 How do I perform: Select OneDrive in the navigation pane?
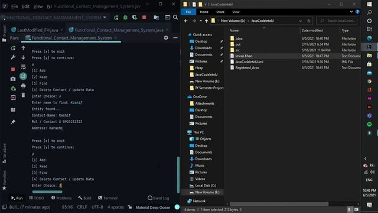[x=200, y=96]
